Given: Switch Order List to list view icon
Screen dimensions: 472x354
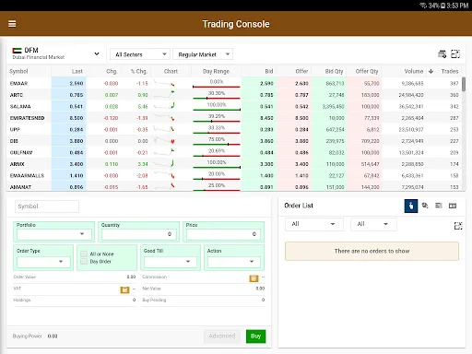Looking at the screenshot, I should [439, 206].
